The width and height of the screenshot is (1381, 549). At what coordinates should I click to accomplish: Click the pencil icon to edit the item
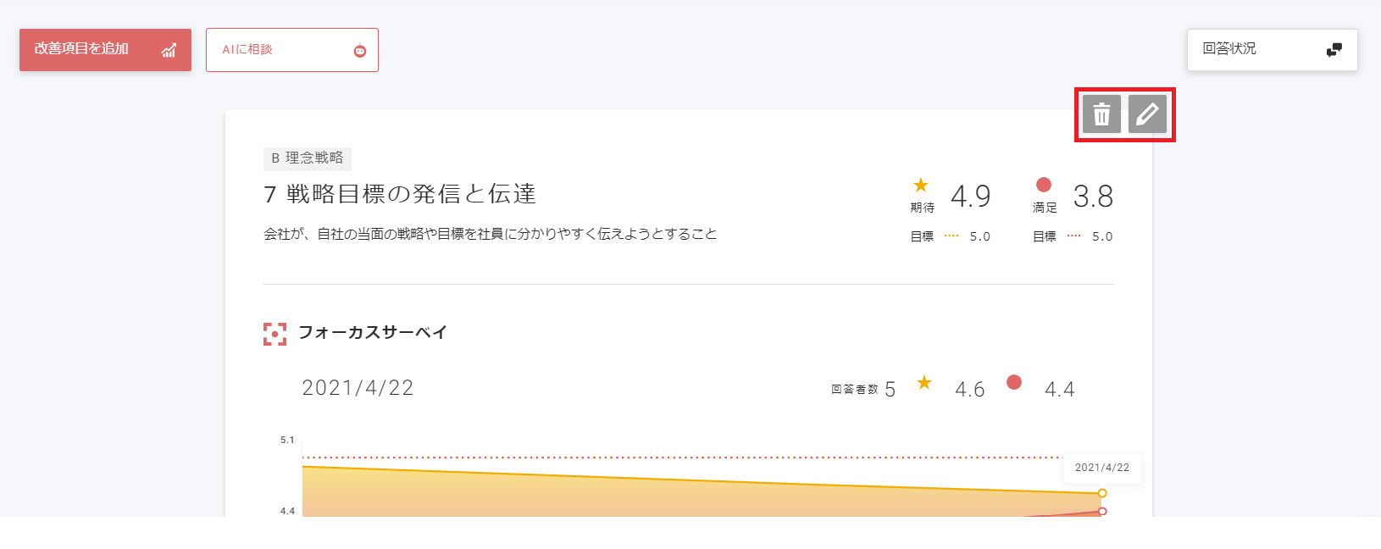(x=1149, y=114)
